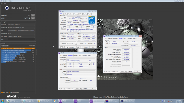Open the File menu in Cinebench
Image resolution: width=184 pixels, height=103 pixels.
point(2,3)
